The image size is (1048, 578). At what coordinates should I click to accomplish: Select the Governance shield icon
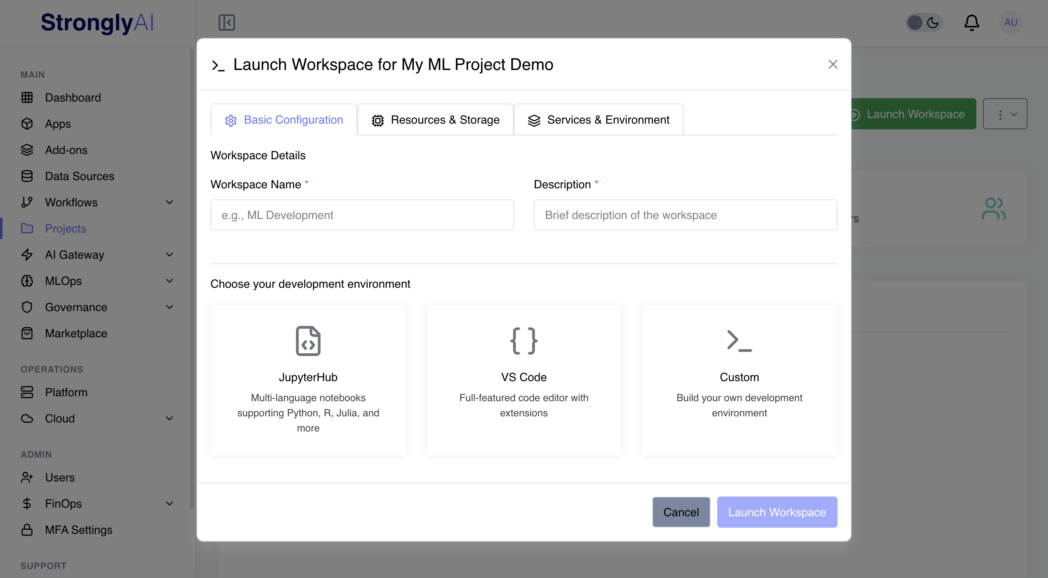(27, 307)
